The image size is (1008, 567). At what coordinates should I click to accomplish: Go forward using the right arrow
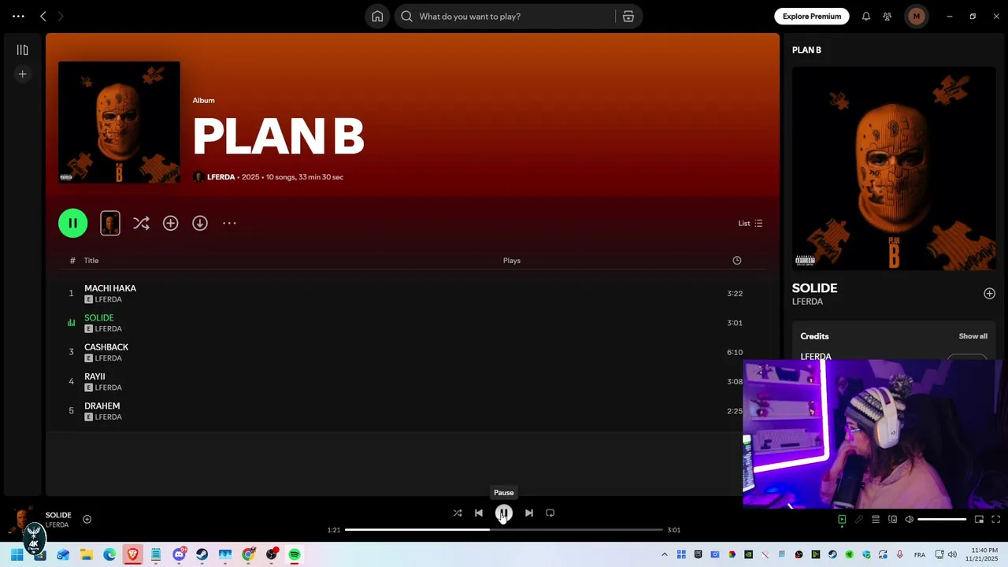[61, 16]
